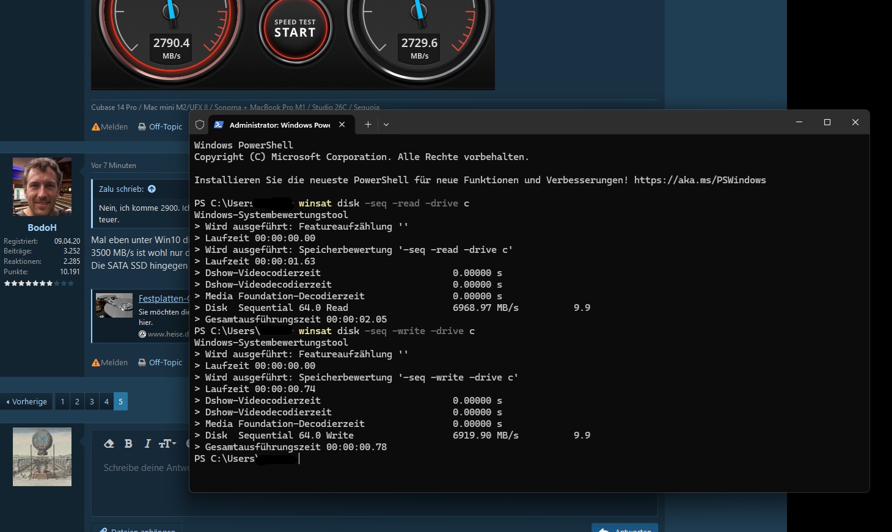The width and height of the screenshot is (892, 532).
Task: Click reply text field 'Schreibe deine Antwort'
Action: (147, 468)
